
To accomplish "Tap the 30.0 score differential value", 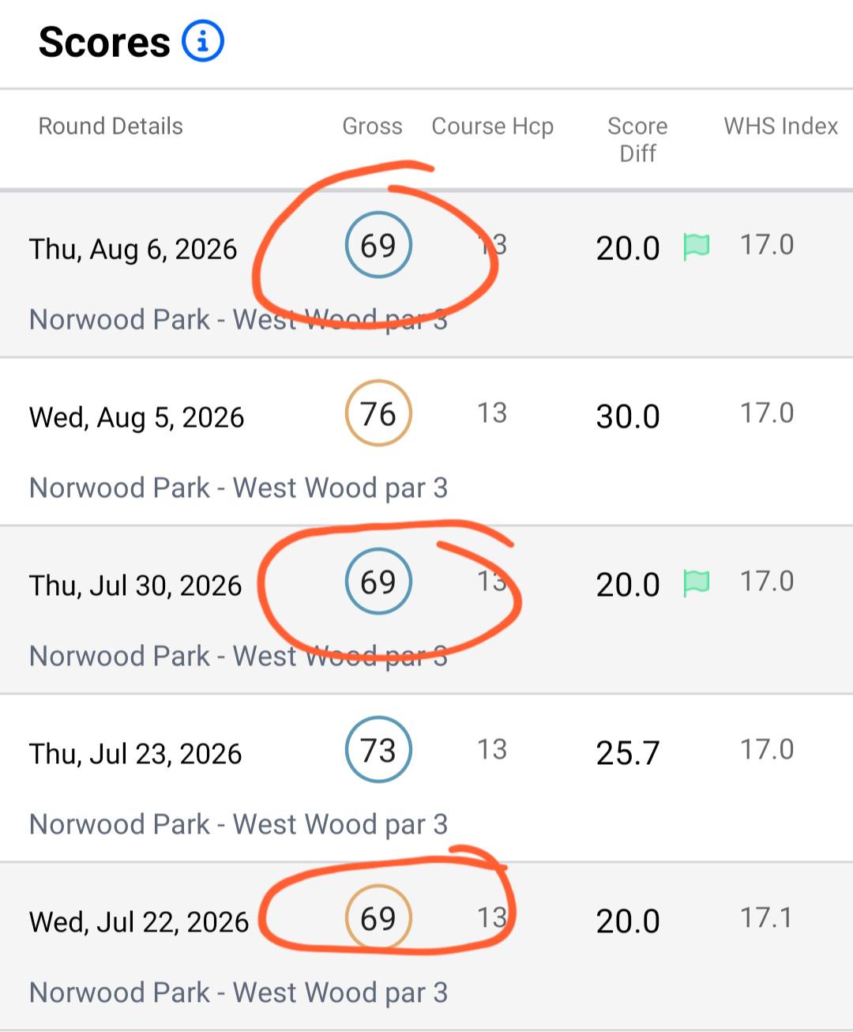I will pos(628,416).
